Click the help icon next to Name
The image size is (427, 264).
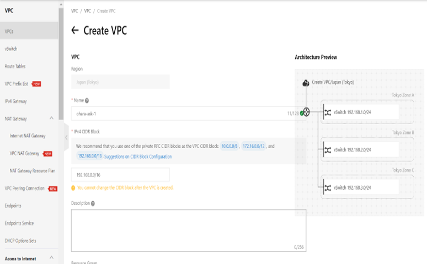point(87,100)
